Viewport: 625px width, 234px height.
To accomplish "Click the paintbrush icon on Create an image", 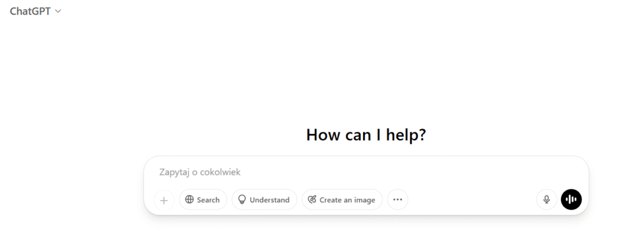I will (x=312, y=200).
